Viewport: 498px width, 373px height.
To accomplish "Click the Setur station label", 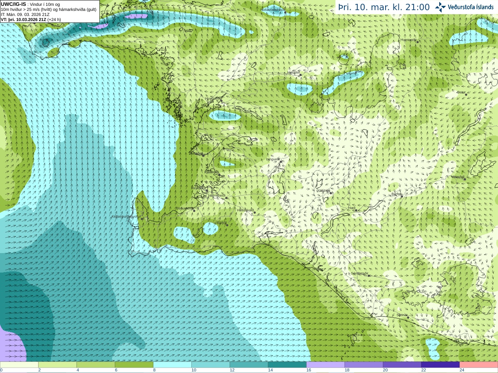I will [461, 93].
